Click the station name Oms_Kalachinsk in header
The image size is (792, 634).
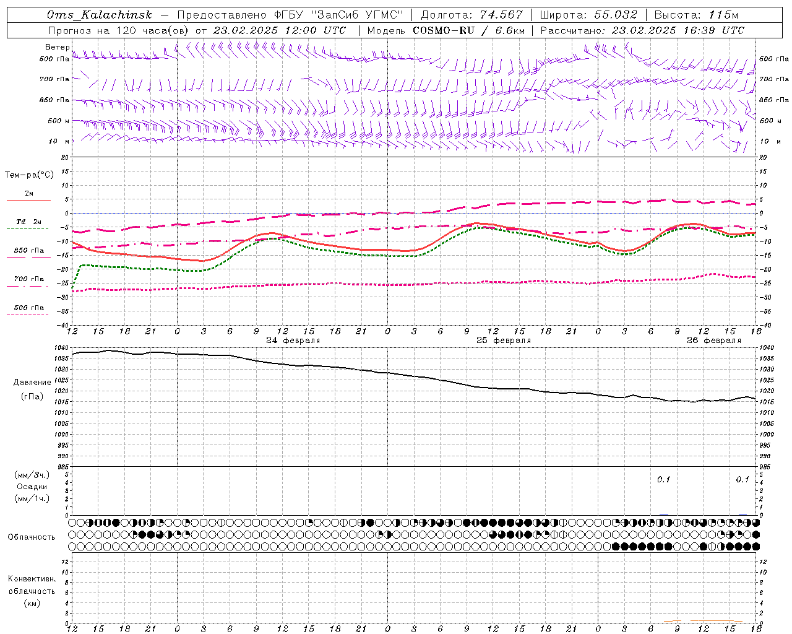[99, 15]
